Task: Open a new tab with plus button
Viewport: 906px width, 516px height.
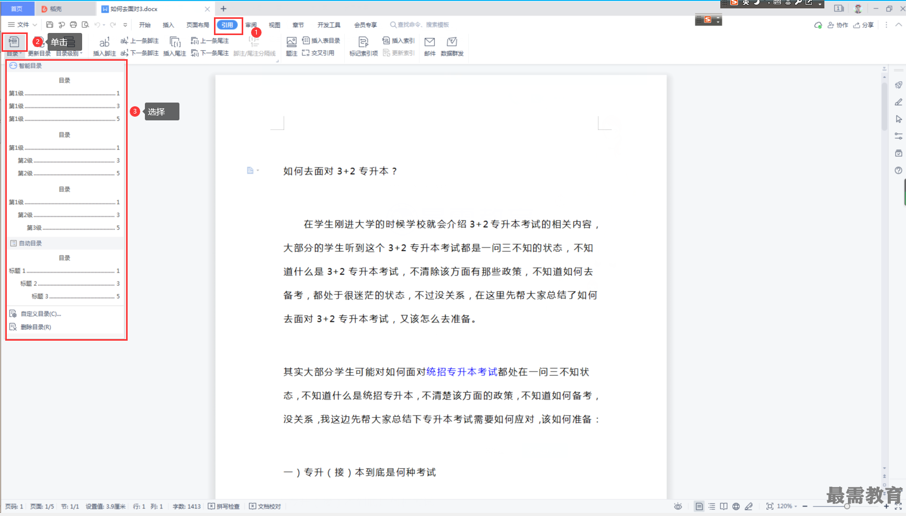Action: (x=223, y=8)
